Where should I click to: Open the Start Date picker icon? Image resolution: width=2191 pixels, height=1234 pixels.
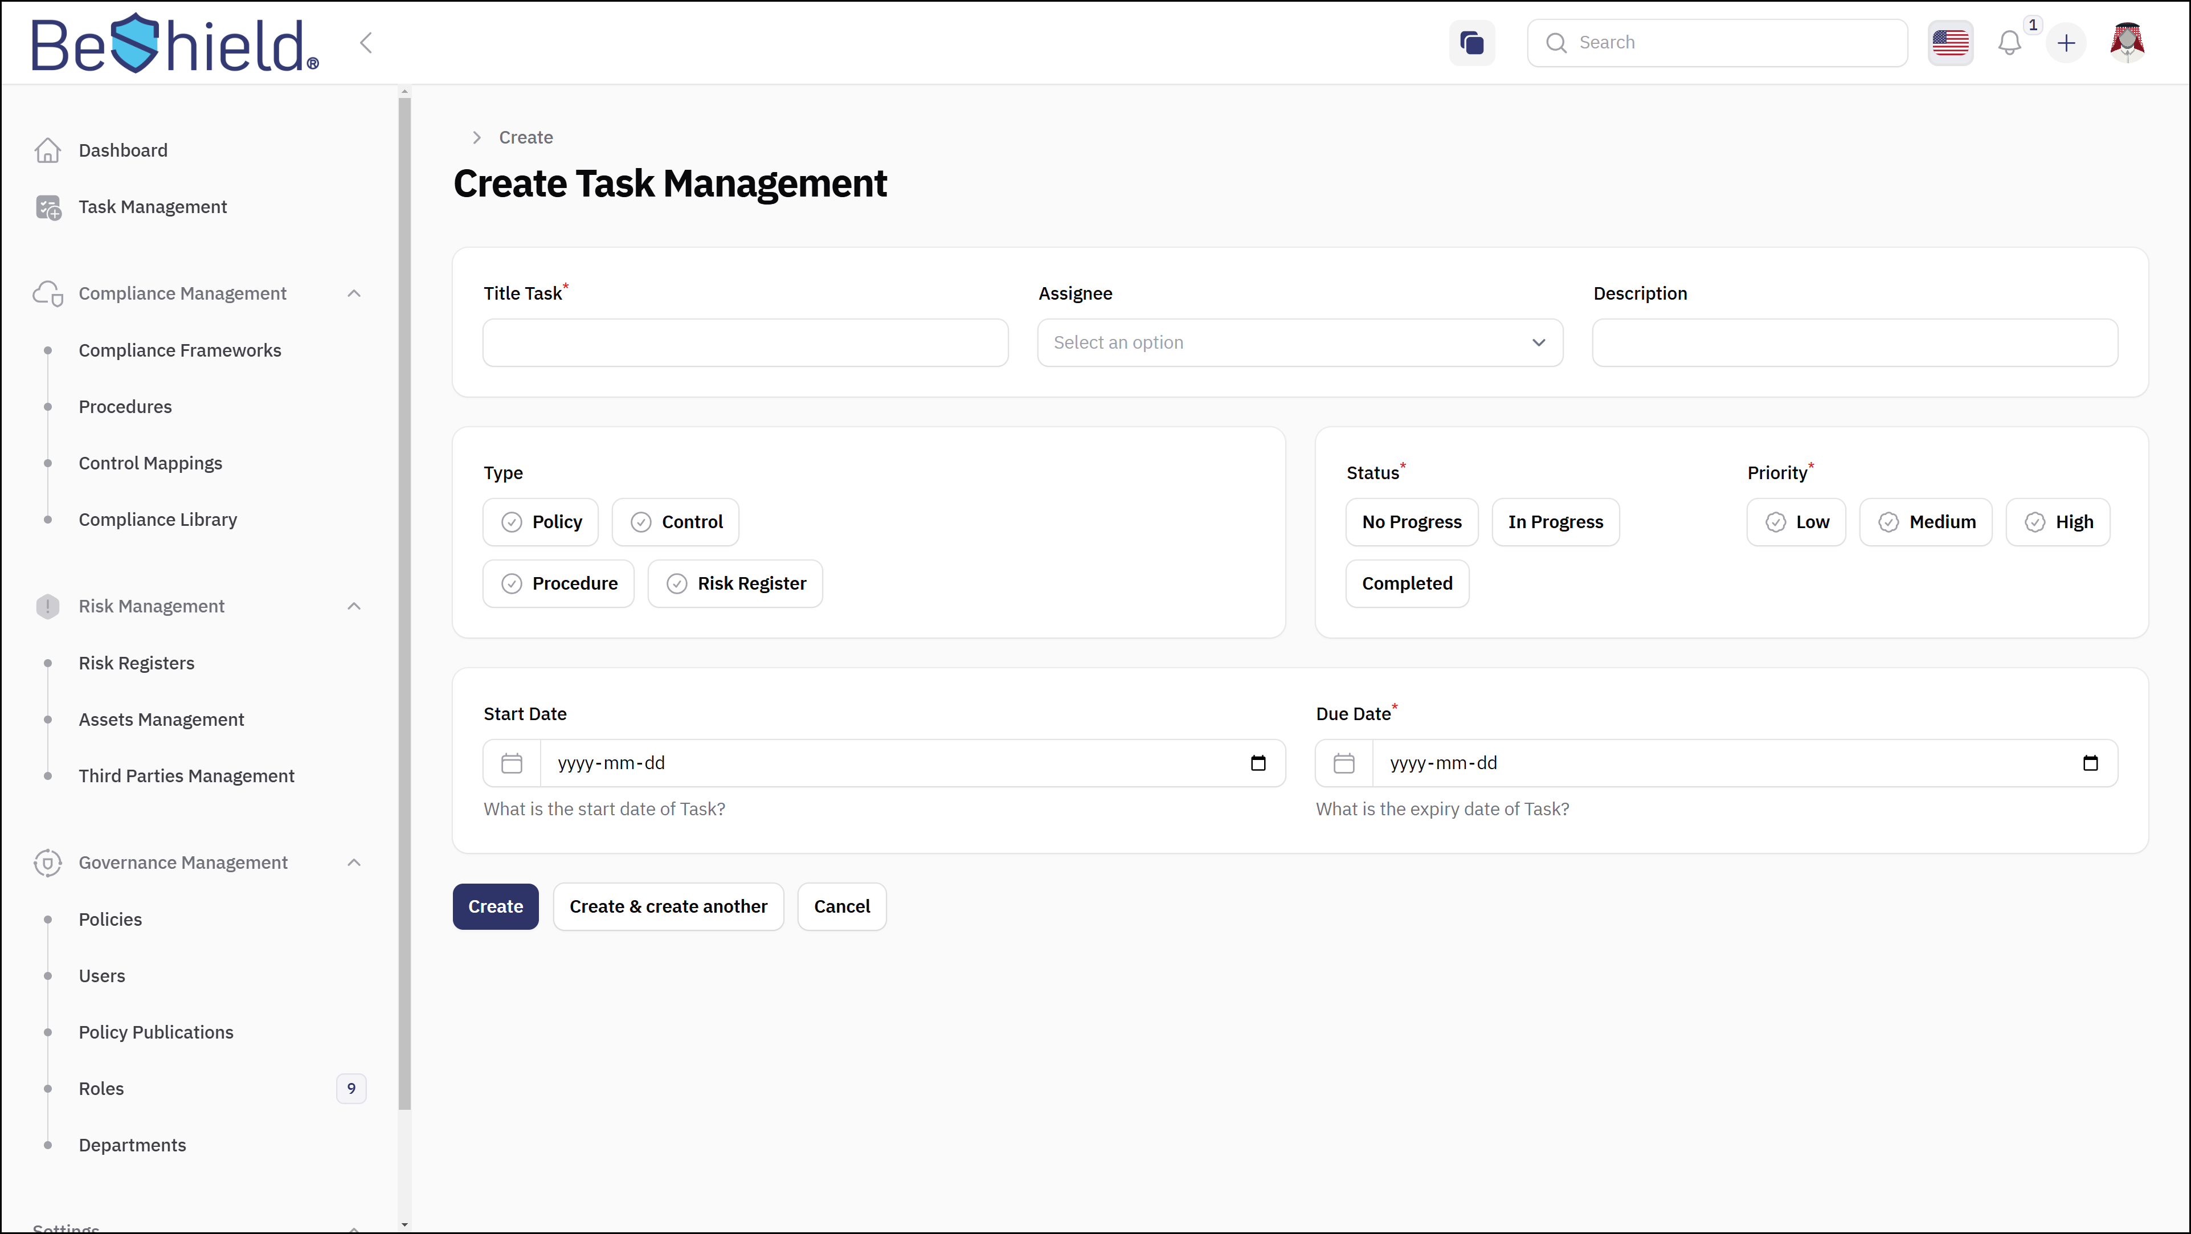coord(1258,763)
